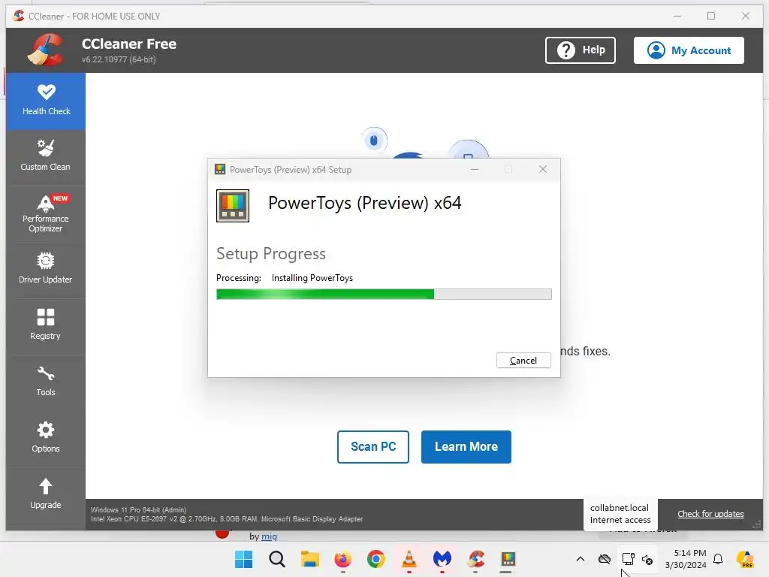Click PowerToys logo in setup dialog
Viewport: 769px width, 577px height.
tap(233, 206)
